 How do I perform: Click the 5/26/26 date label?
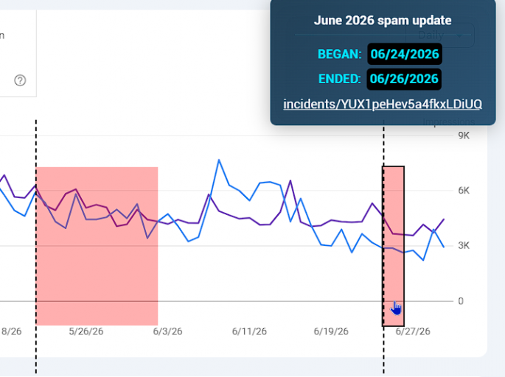point(86,331)
